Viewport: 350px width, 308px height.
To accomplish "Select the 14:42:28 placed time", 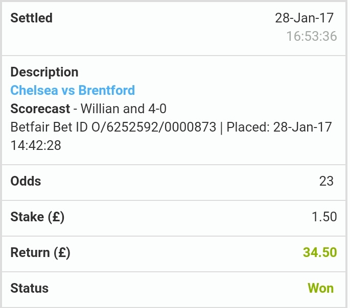I will coord(36,145).
